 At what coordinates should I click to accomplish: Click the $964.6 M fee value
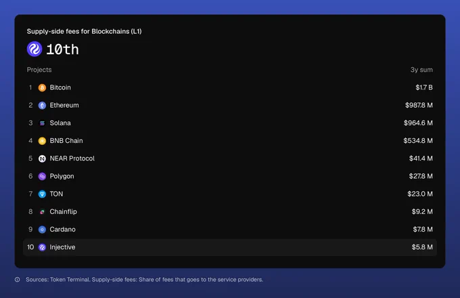(418, 123)
